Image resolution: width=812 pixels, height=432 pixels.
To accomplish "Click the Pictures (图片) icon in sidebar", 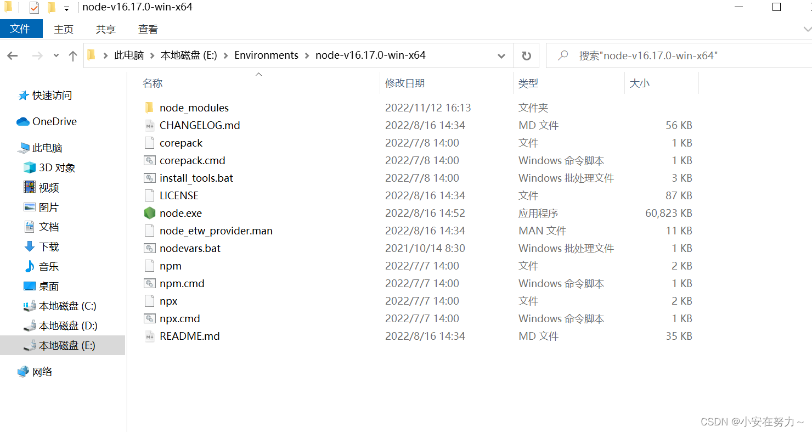I will [30, 207].
